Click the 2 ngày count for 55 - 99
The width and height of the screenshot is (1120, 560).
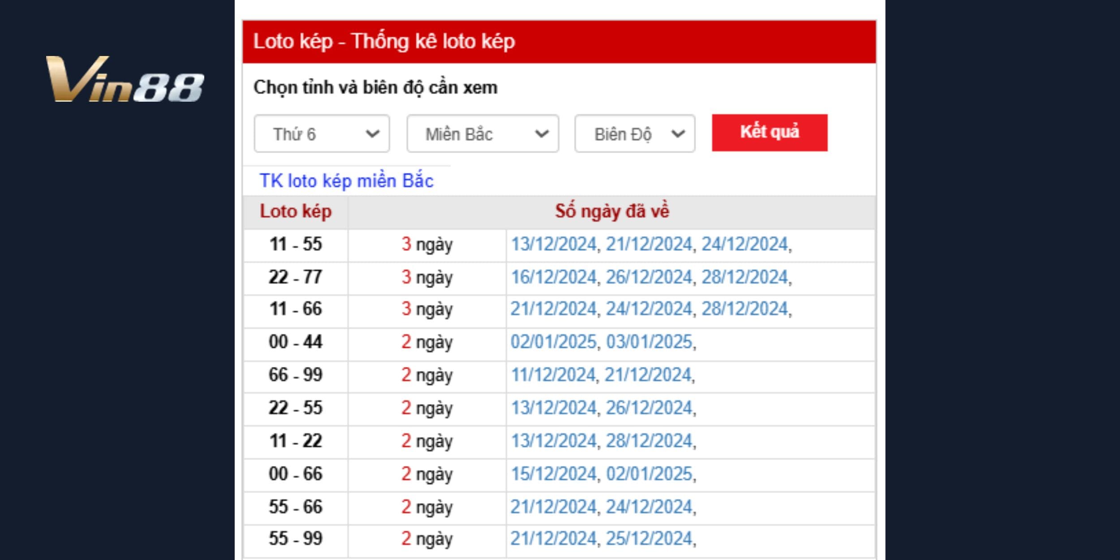click(x=427, y=539)
